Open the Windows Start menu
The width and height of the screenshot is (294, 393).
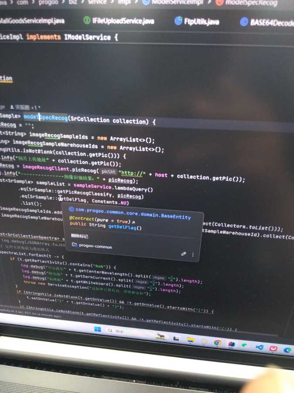pyautogui.click(x=98, y=329)
